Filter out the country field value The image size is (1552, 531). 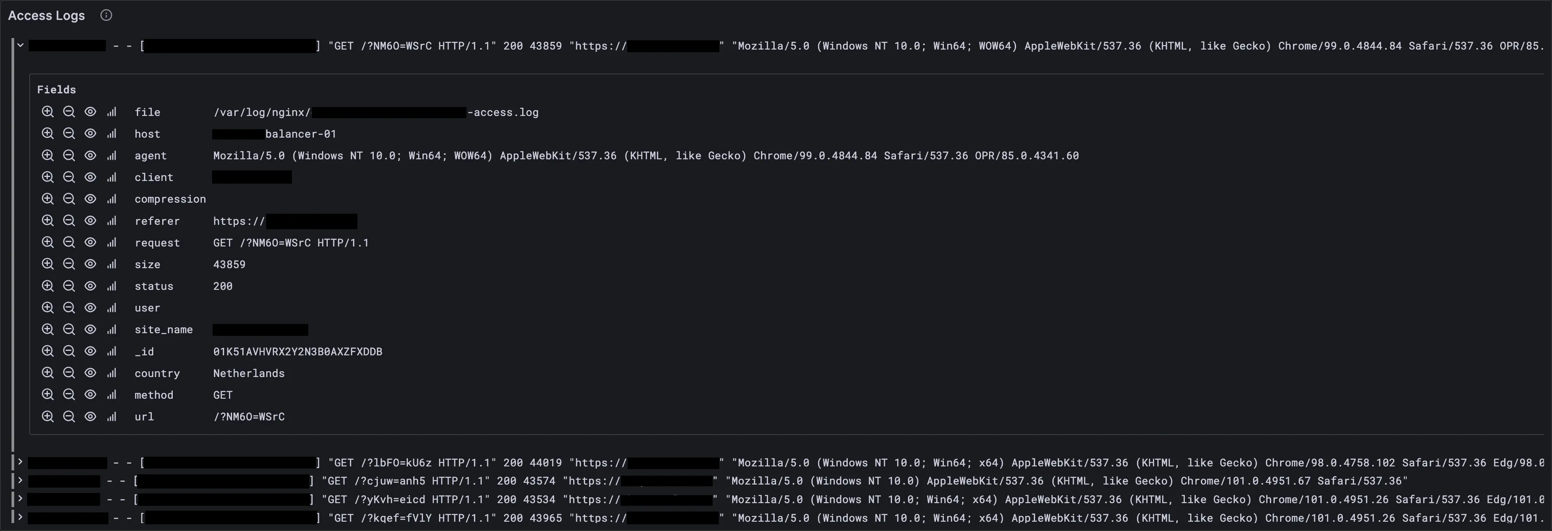click(69, 373)
